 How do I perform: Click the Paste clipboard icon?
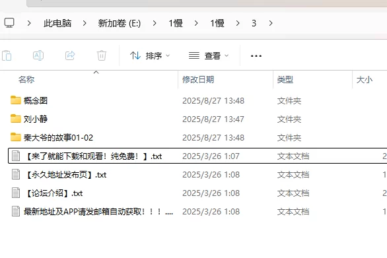pos(7,55)
